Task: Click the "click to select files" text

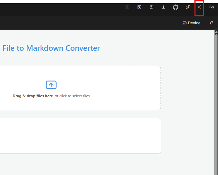Action: 74,96
